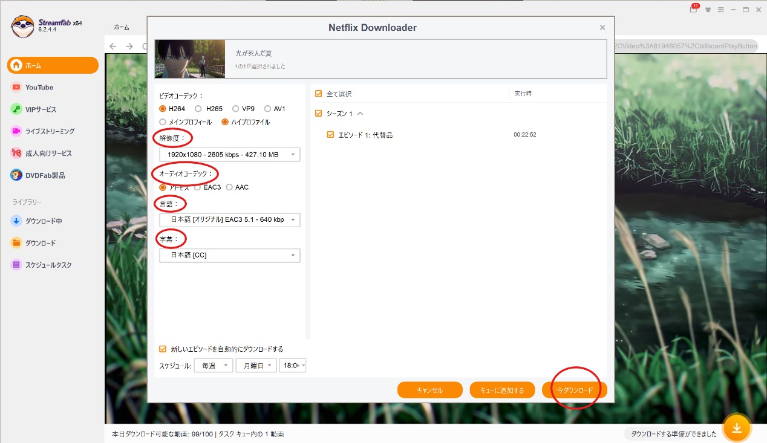
Task: Open the hamburger menu icon
Action: (x=720, y=10)
